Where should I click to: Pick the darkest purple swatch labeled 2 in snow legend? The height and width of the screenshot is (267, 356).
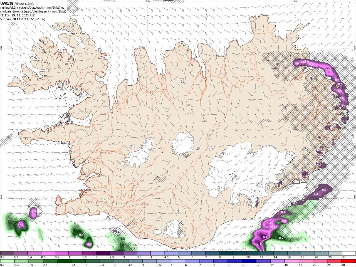102,253
